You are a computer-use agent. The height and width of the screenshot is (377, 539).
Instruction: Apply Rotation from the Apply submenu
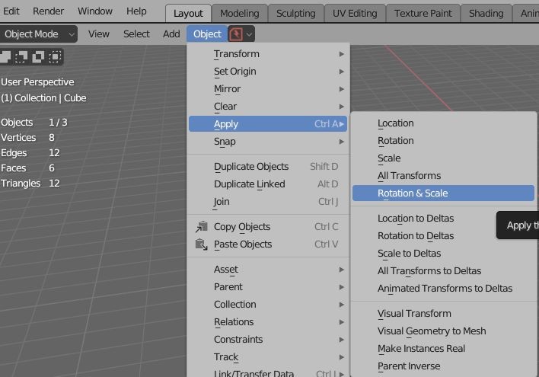pyautogui.click(x=443, y=141)
